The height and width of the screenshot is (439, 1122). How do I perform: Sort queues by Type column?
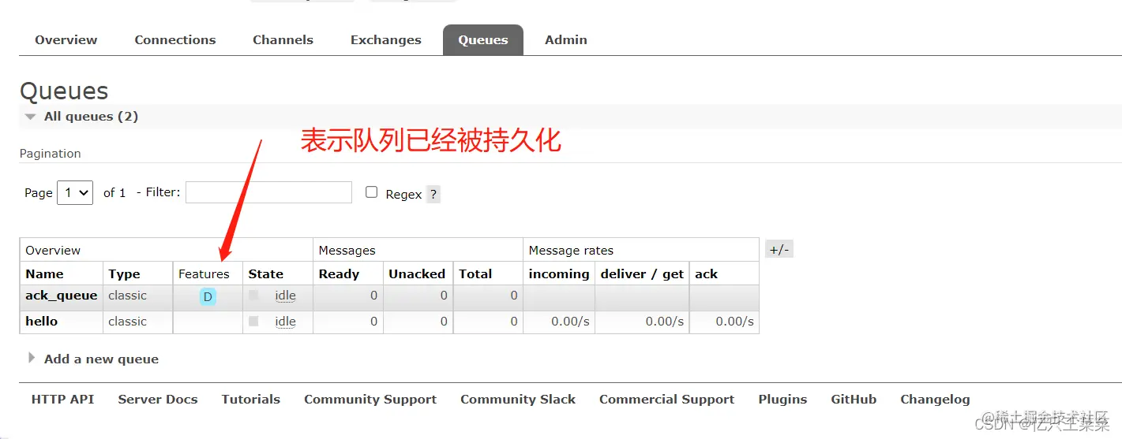point(124,274)
